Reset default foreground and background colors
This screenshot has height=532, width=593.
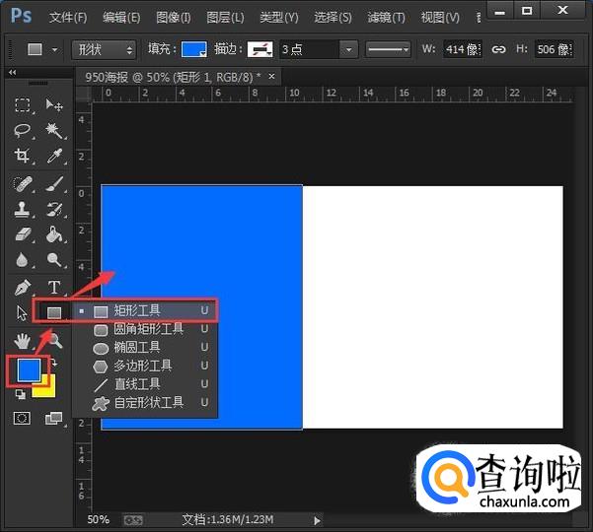[22, 394]
